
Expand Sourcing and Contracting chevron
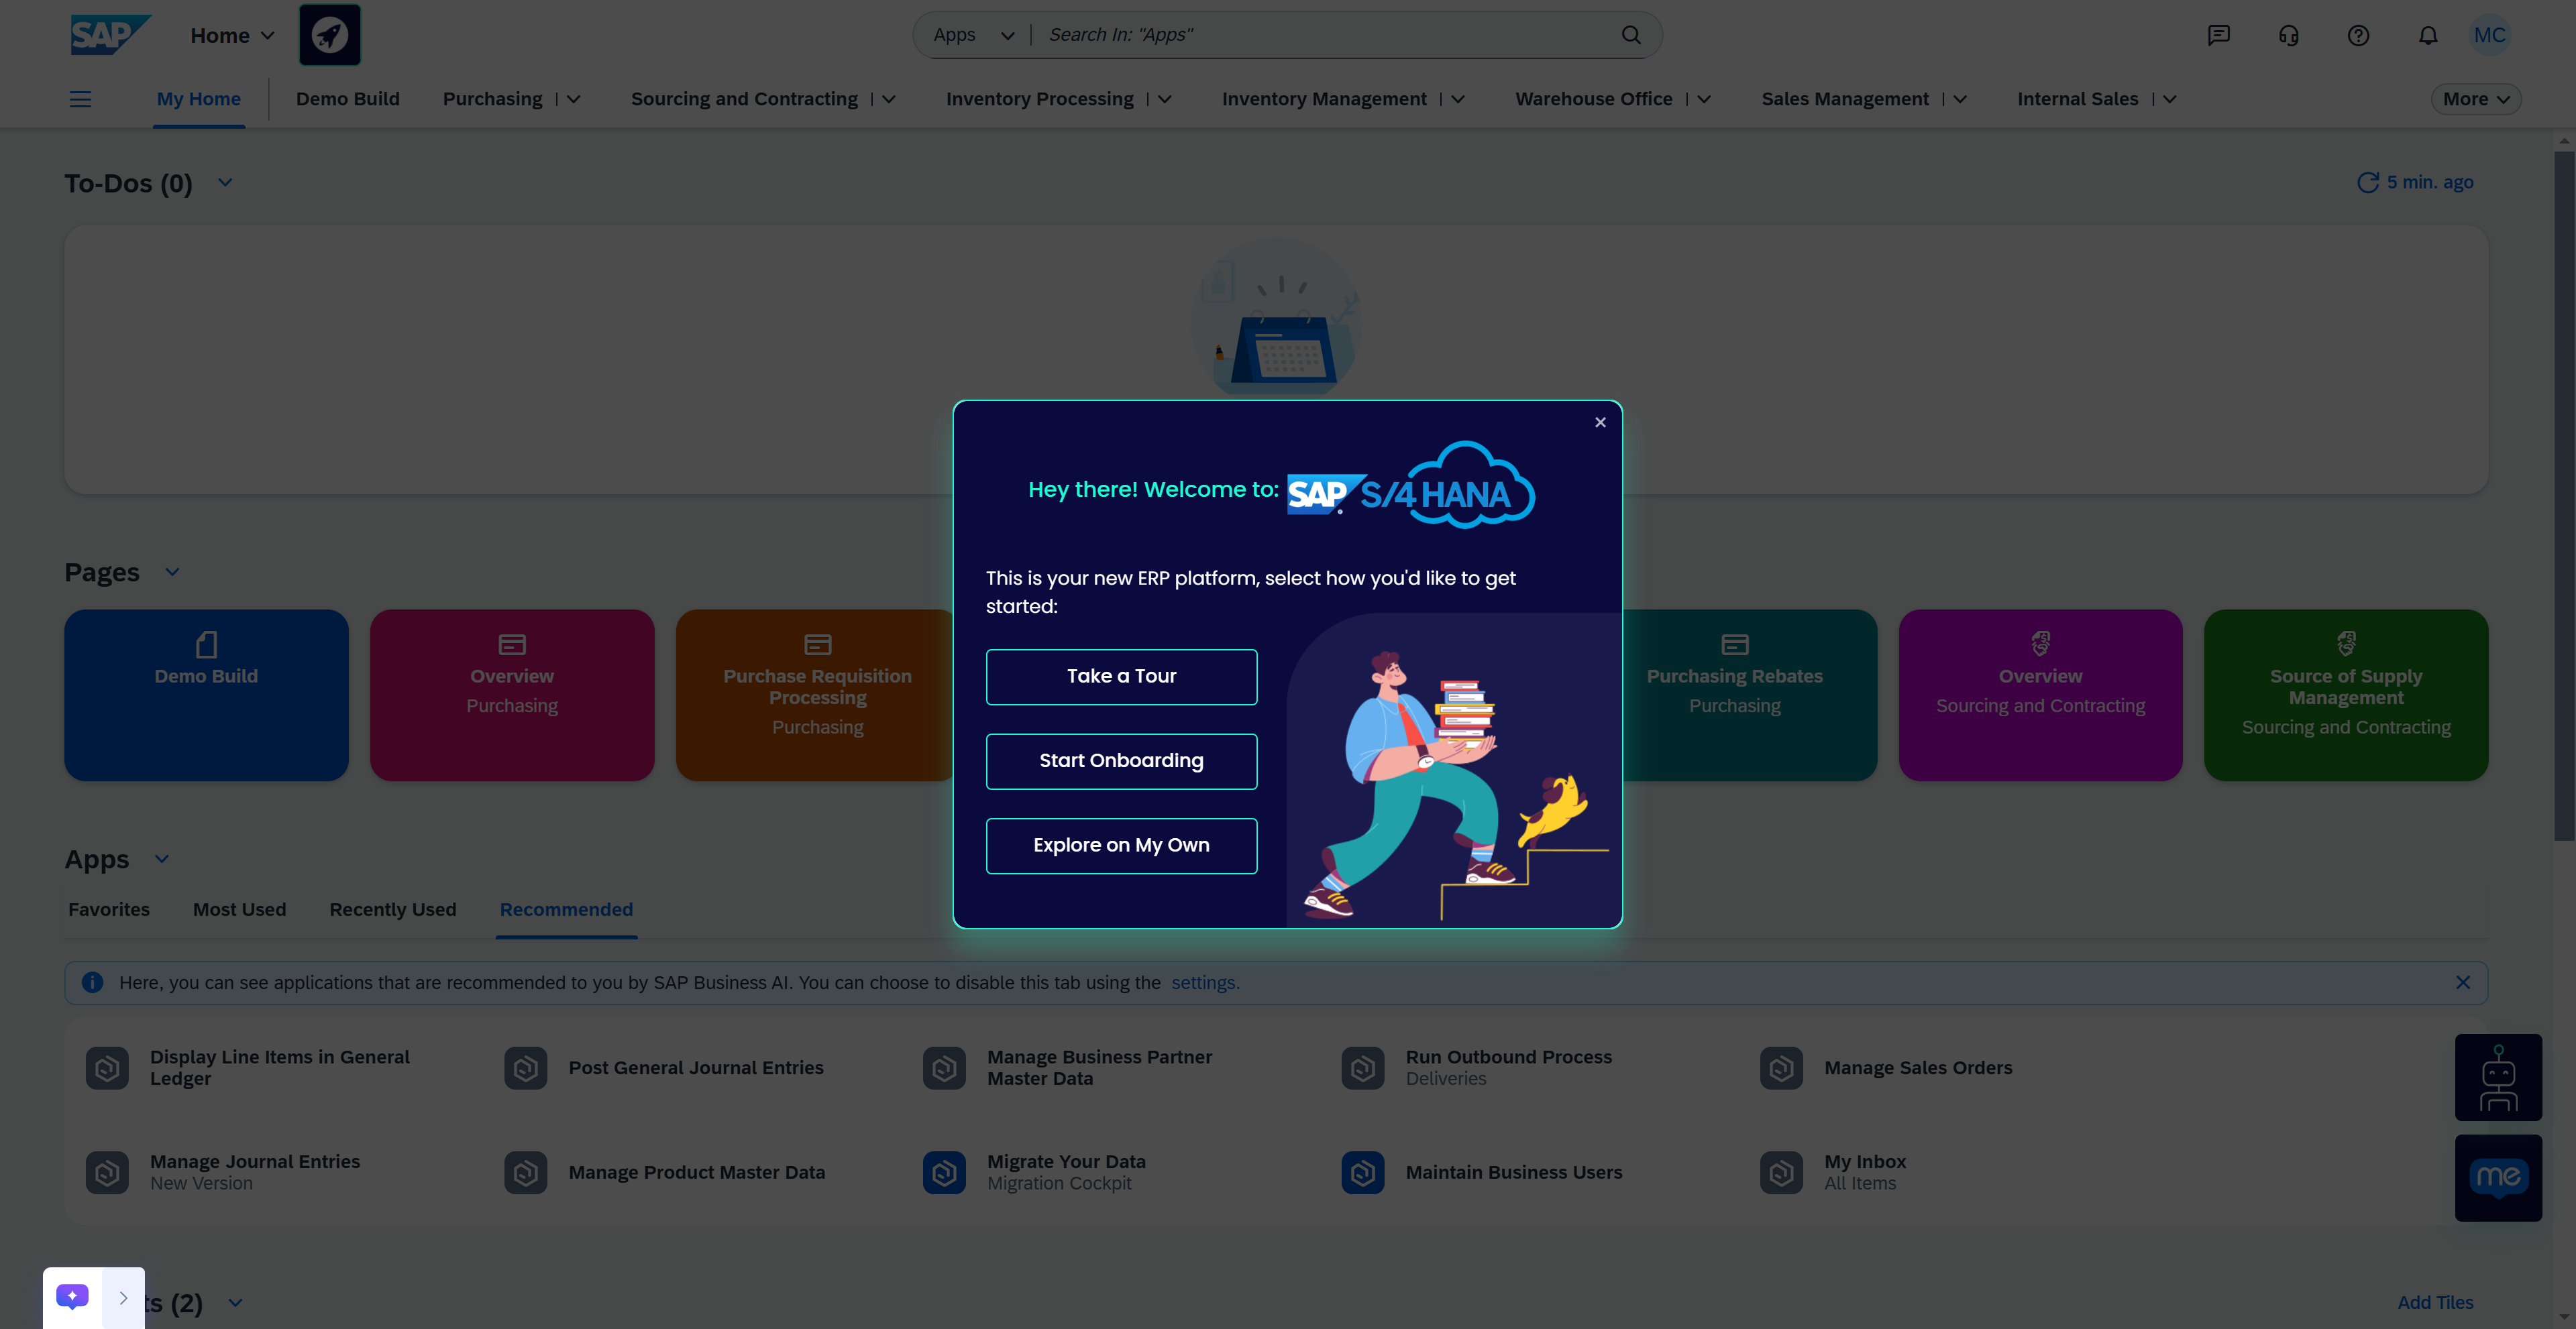889,99
